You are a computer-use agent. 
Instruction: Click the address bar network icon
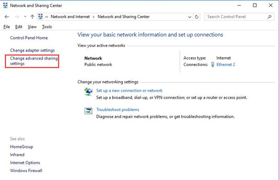[40, 17]
